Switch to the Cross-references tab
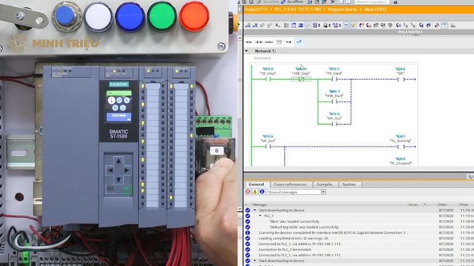Screen dimensions: 474x266 (x=290, y=184)
